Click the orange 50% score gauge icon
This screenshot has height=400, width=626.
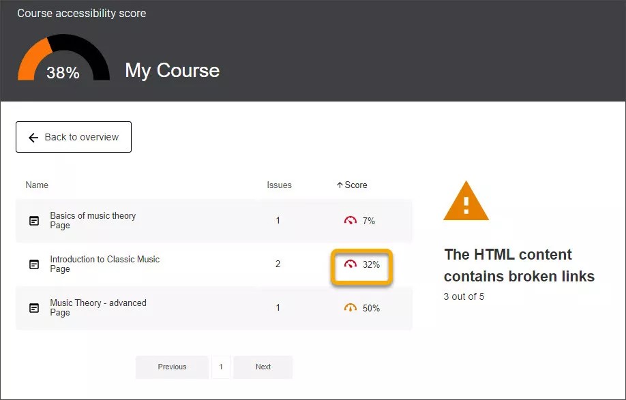(351, 308)
